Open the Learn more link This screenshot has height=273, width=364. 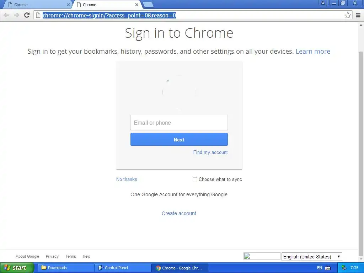313,51
